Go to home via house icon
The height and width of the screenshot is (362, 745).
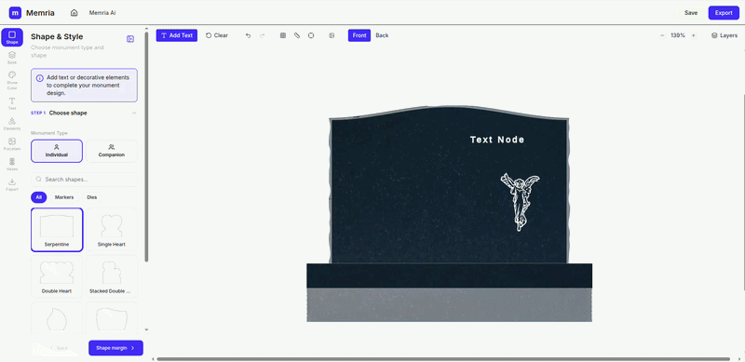(x=74, y=13)
